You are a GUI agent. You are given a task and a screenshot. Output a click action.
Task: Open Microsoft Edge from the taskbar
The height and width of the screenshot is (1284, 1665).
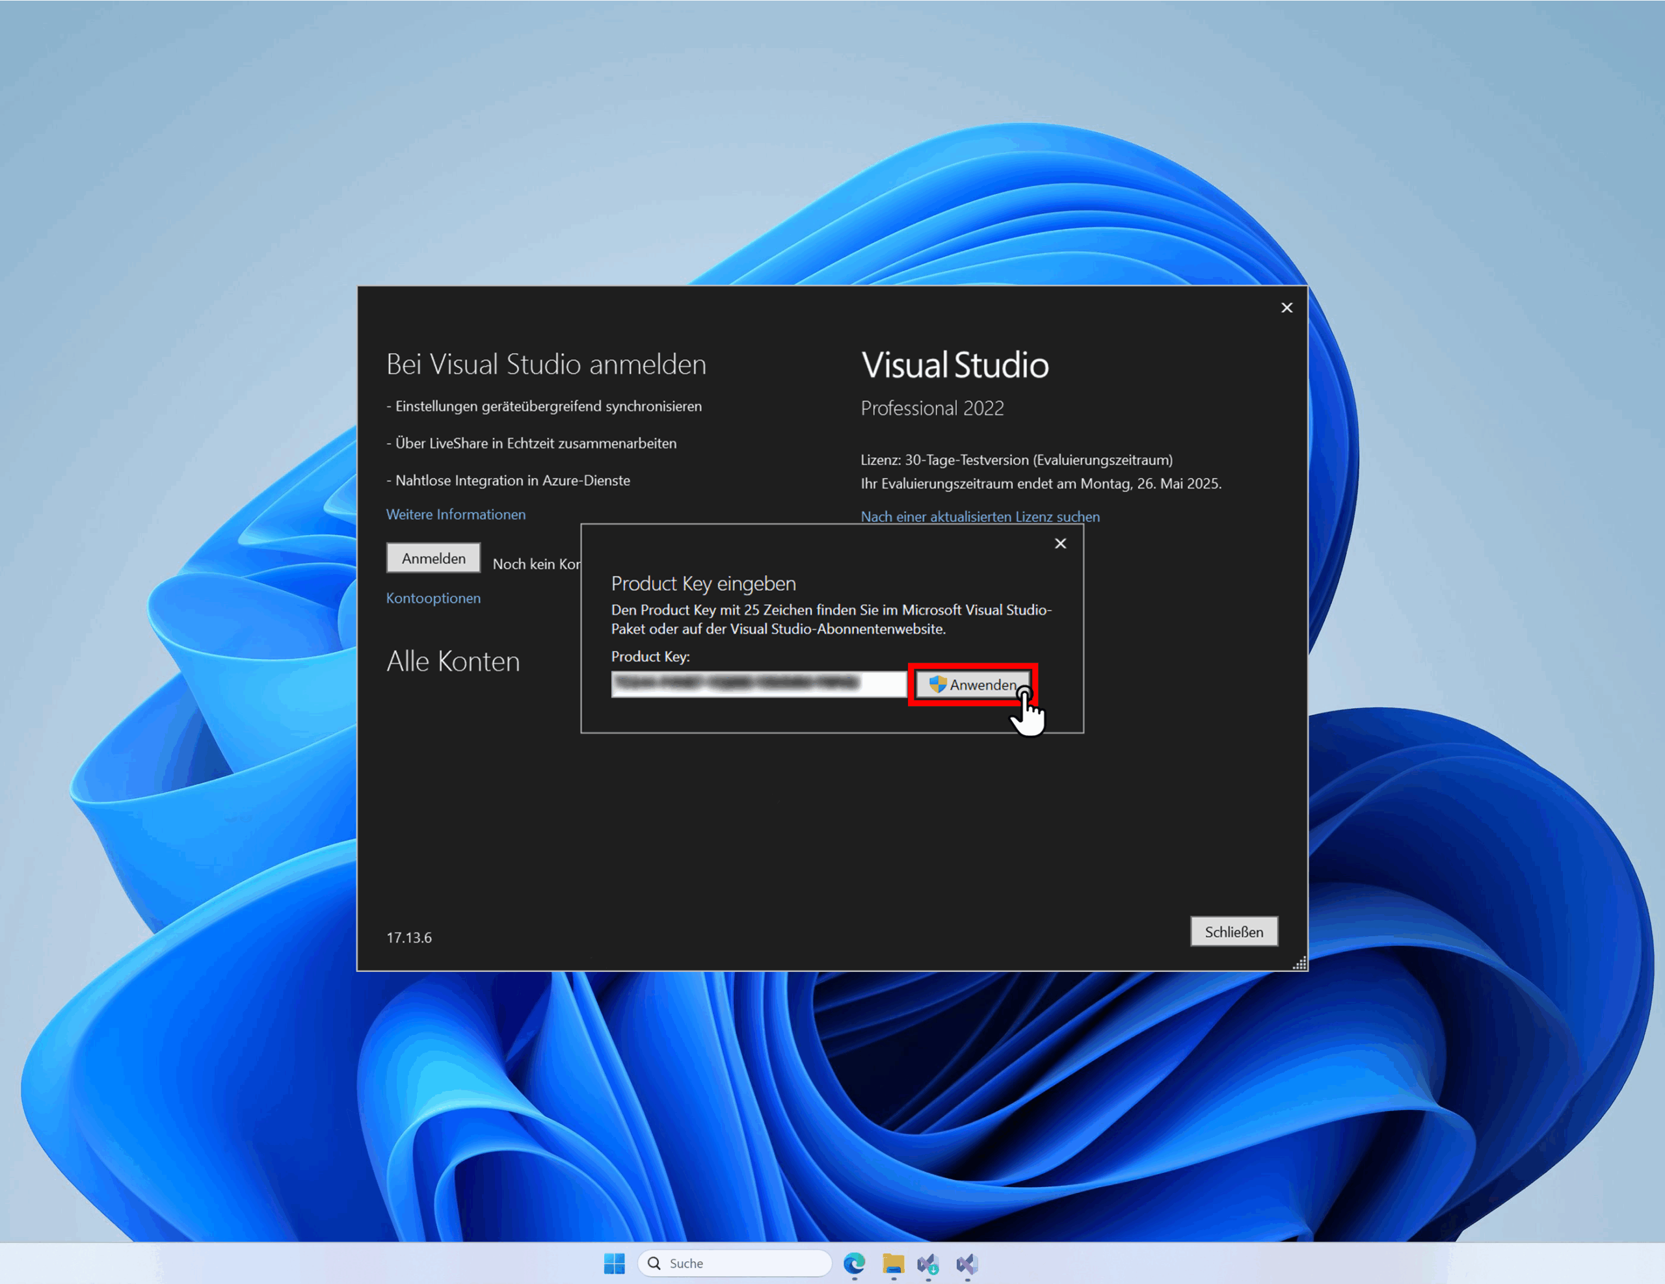[854, 1263]
